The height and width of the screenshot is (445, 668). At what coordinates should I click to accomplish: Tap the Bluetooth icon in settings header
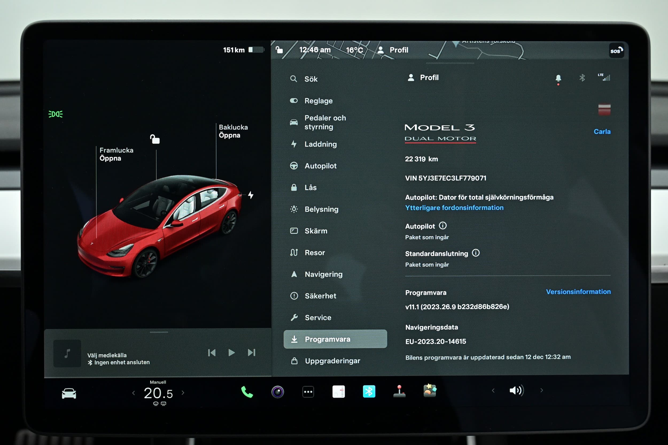(582, 78)
